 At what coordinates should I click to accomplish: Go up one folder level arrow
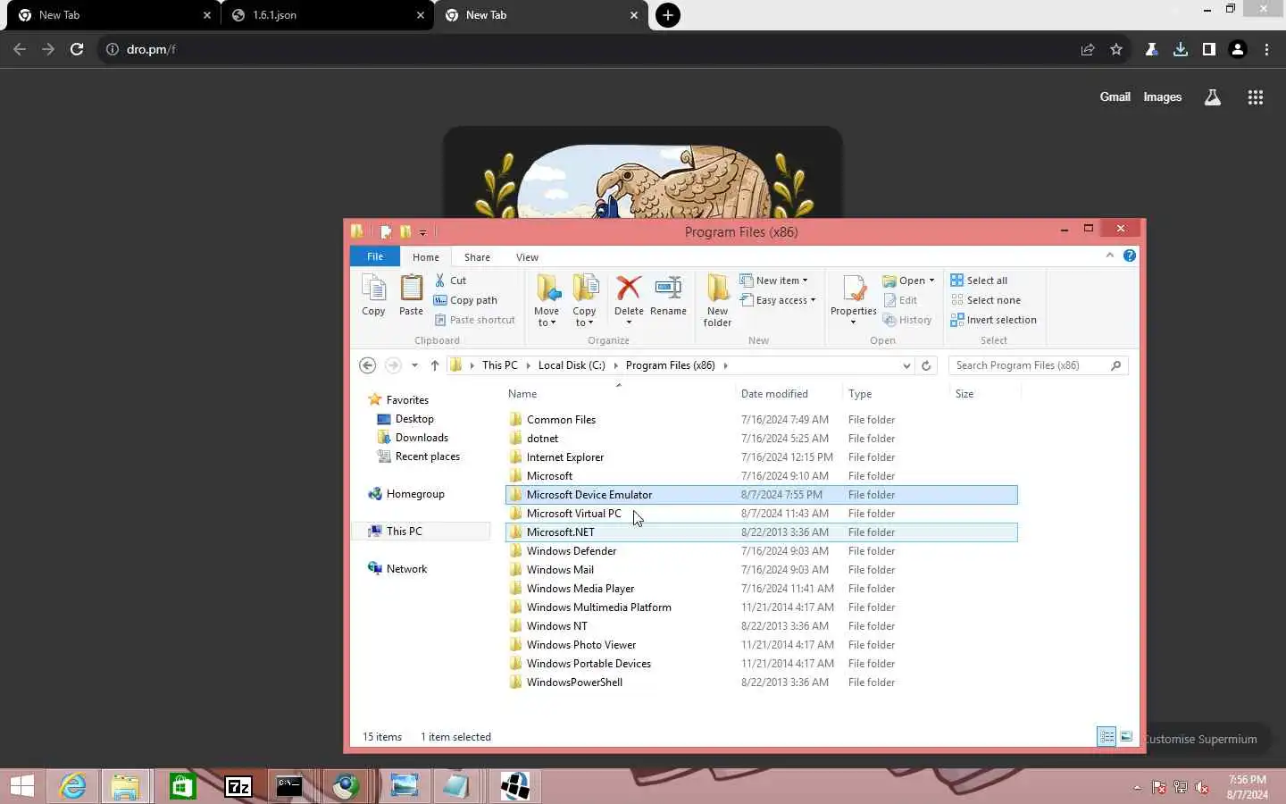pos(435,365)
